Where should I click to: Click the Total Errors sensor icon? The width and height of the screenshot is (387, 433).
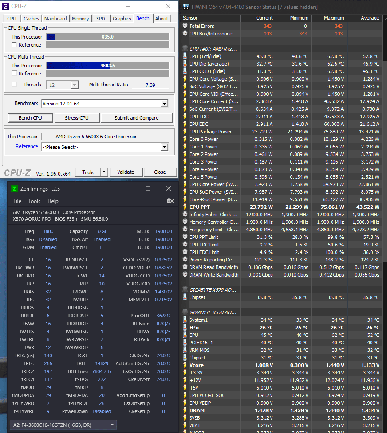[x=185, y=26]
